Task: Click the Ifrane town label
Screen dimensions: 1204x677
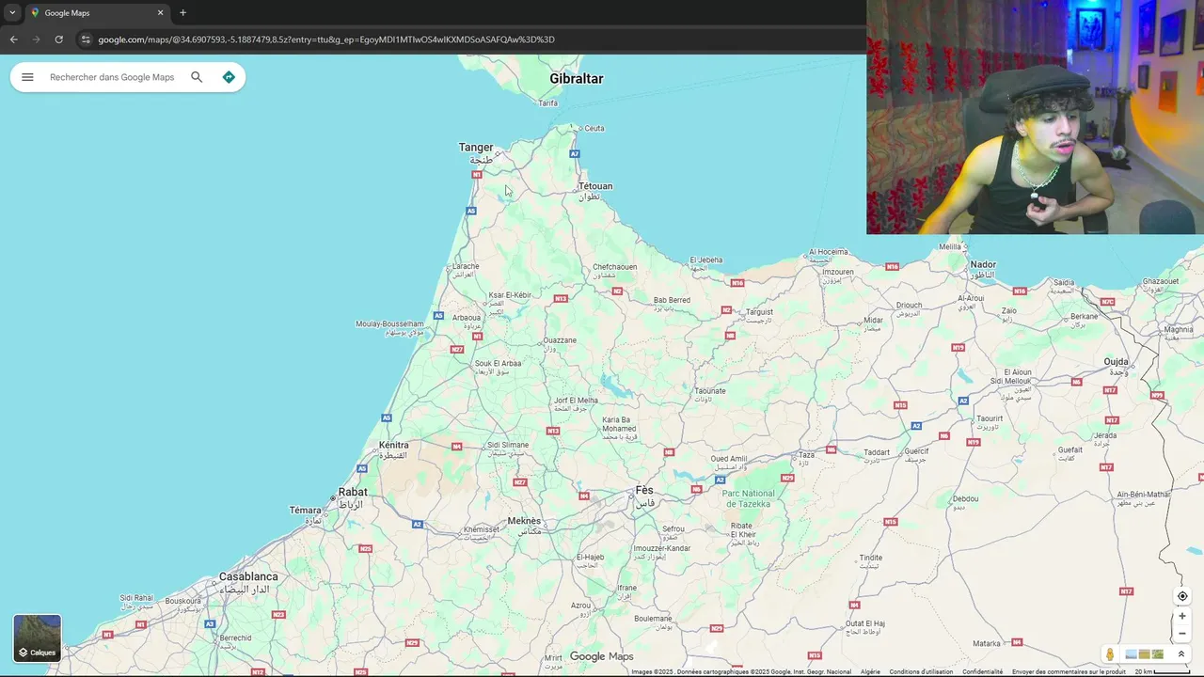Action: (x=626, y=588)
